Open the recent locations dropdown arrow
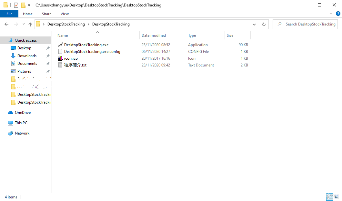Screen dimensions: 342x201 [x=24, y=24]
